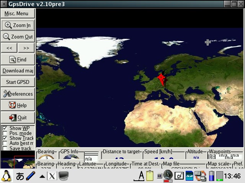Click the CF card icon in the tray
The image size is (245, 183).
pos(179,176)
